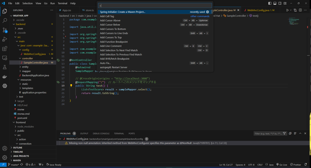
Task: Switch to the TERMINAL panel tab
Action: (x=119, y=133)
